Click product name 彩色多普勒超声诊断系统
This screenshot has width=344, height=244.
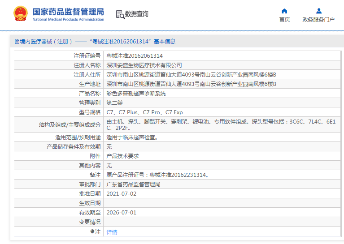[x=136, y=94]
